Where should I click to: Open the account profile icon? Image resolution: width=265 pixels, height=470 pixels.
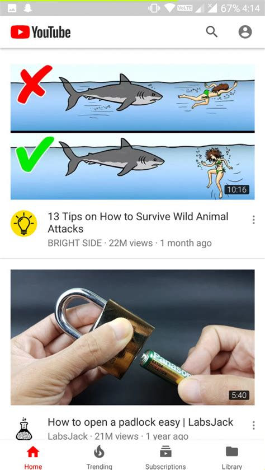click(245, 32)
